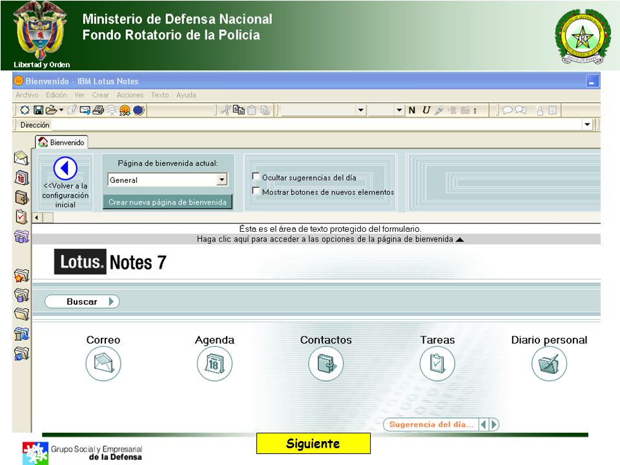Viewport: 620px width, 465px height.
Task: Open the Mail envelope icon in the left sidebar
Action: tap(21, 158)
